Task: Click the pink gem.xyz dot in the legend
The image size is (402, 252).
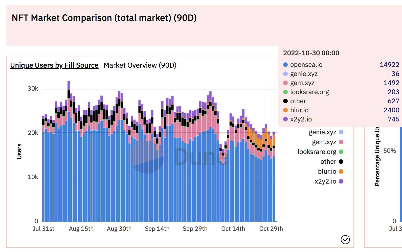Action: click(x=341, y=142)
